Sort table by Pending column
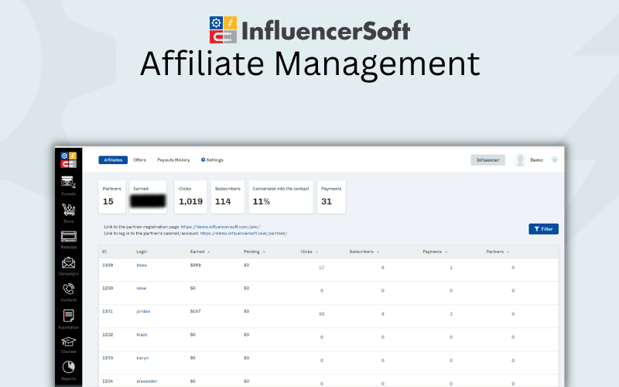The width and height of the screenshot is (619, 387). click(x=255, y=252)
